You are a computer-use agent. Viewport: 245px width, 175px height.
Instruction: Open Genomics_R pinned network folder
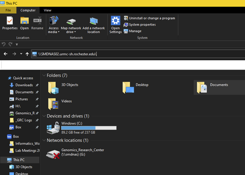[x=22, y=113]
